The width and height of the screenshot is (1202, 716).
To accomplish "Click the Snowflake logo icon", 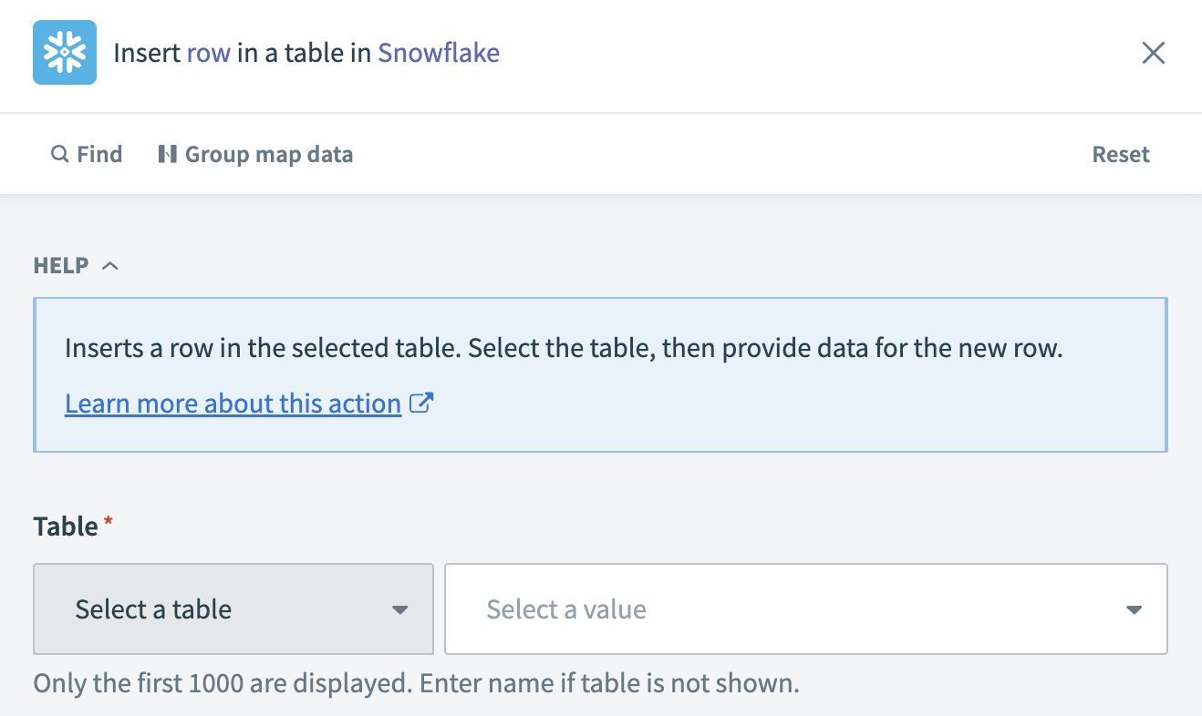I will point(64,52).
